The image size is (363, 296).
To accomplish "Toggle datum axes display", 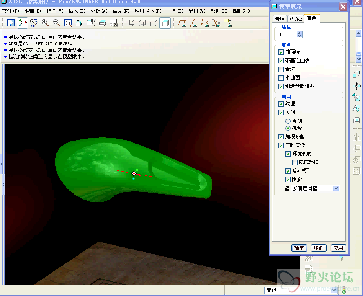I will 193,23.
